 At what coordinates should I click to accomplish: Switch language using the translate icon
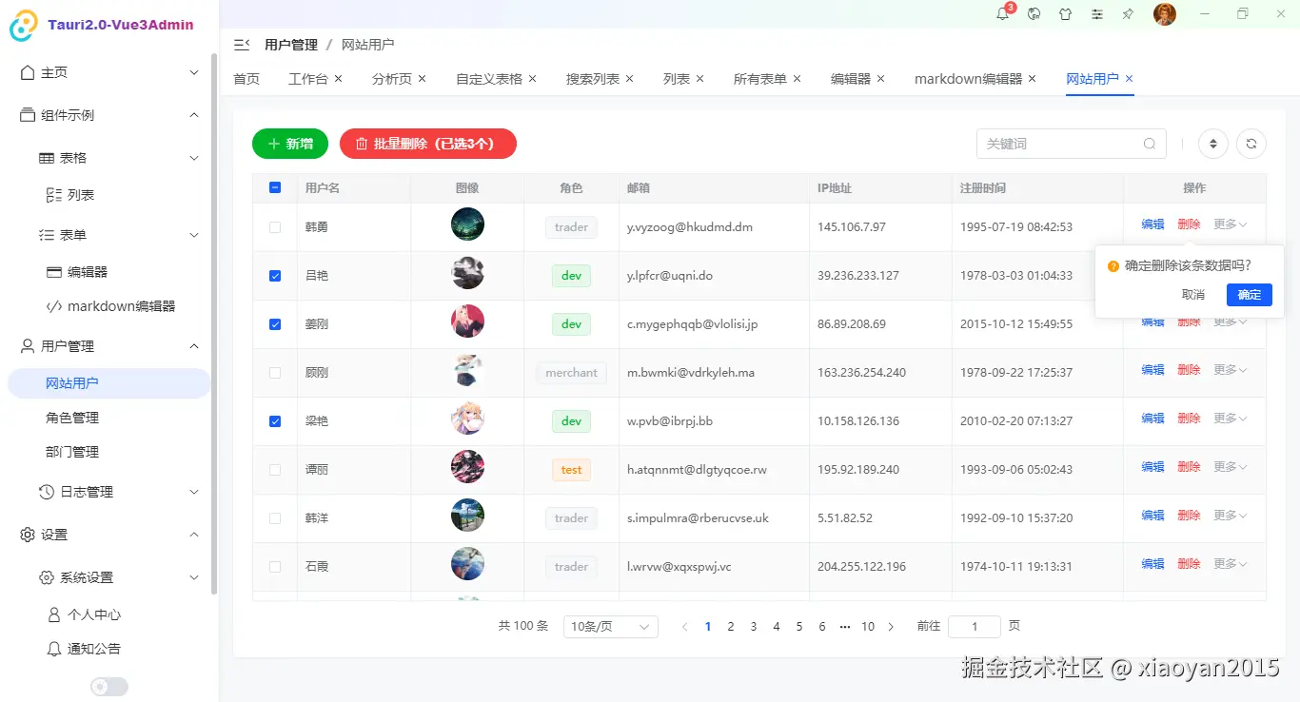coord(1034,13)
